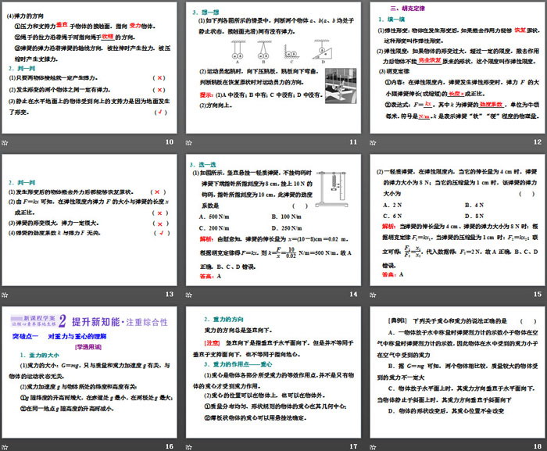Image resolution: width=547 pixels, height=451 pixels.
Task: Click the animation star icon under slide 17
Action: (x=189, y=447)
